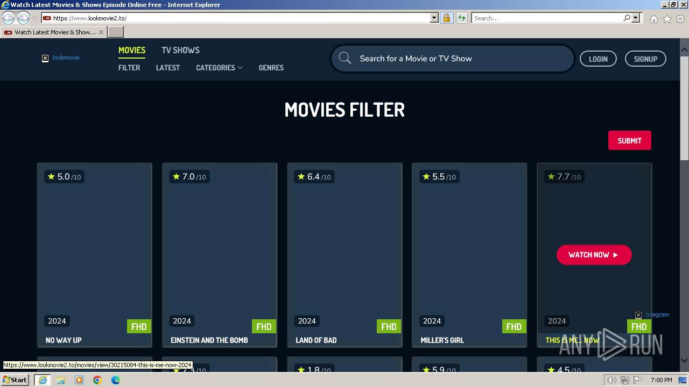Viewport: 689px width, 387px height.
Task: Click the FHD badge on Land of Bad
Action: (389, 326)
